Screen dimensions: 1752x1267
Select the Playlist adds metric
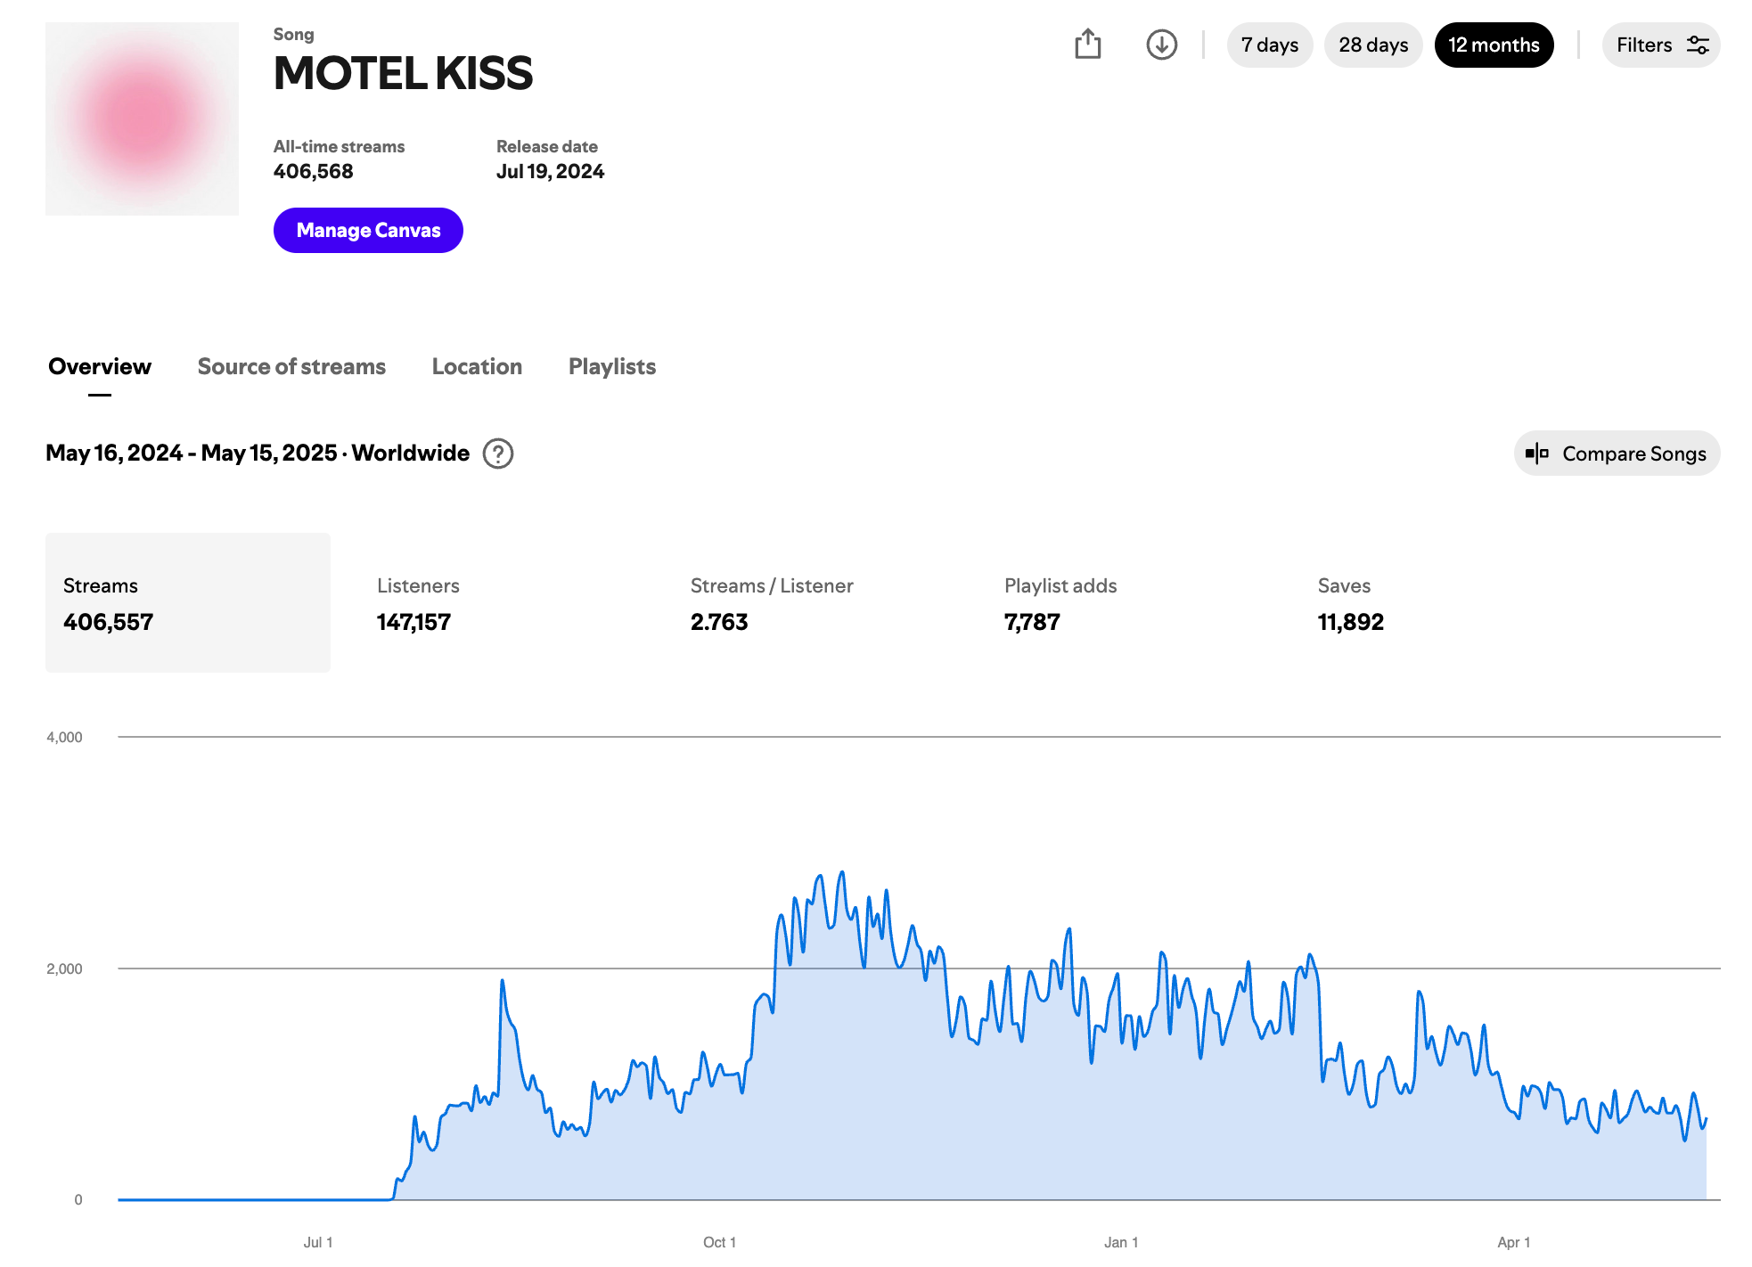click(x=1060, y=603)
